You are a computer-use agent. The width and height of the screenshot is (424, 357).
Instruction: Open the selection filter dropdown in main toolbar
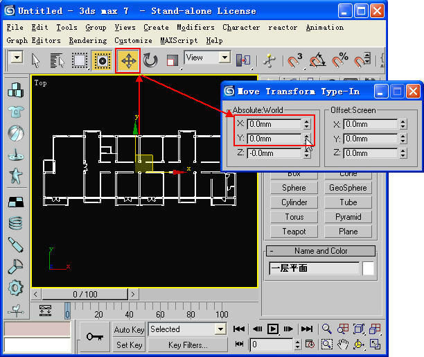pyautogui.click(x=17, y=58)
